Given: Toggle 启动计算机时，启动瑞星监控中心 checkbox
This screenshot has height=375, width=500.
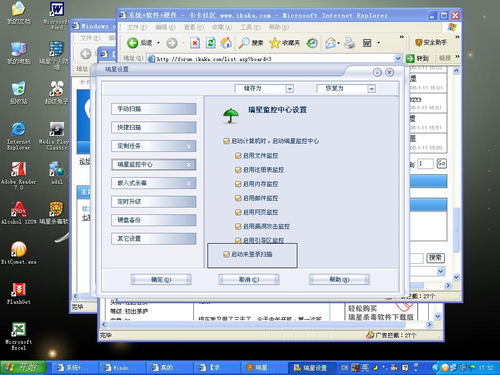Looking at the screenshot, I should (227, 141).
